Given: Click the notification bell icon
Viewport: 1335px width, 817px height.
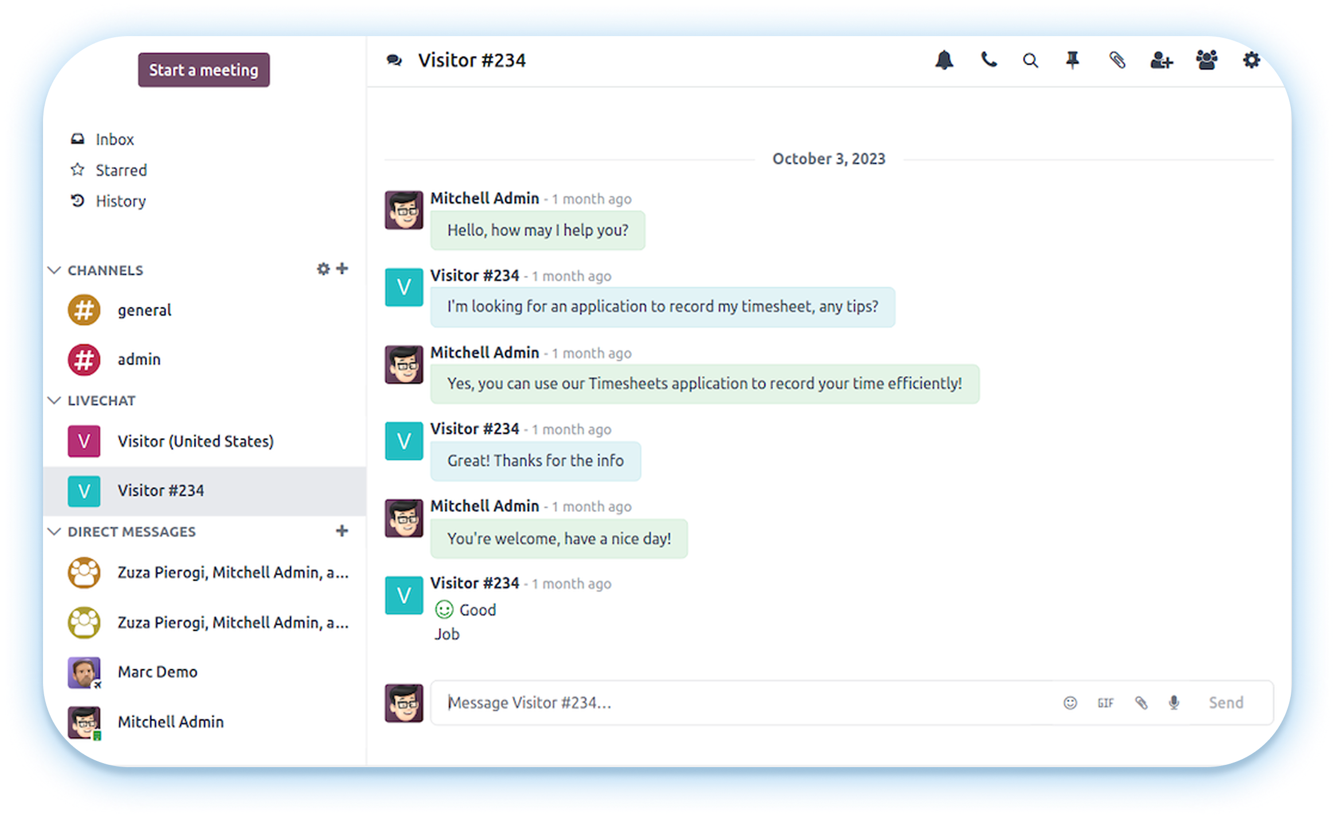Looking at the screenshot, I should coord(944,60).
